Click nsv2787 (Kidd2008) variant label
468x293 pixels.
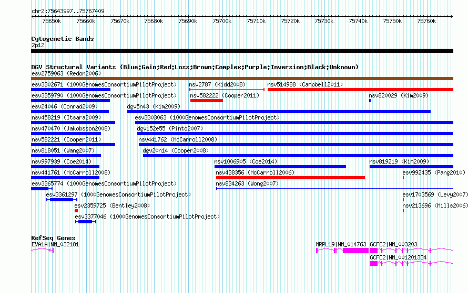point(217,84)
